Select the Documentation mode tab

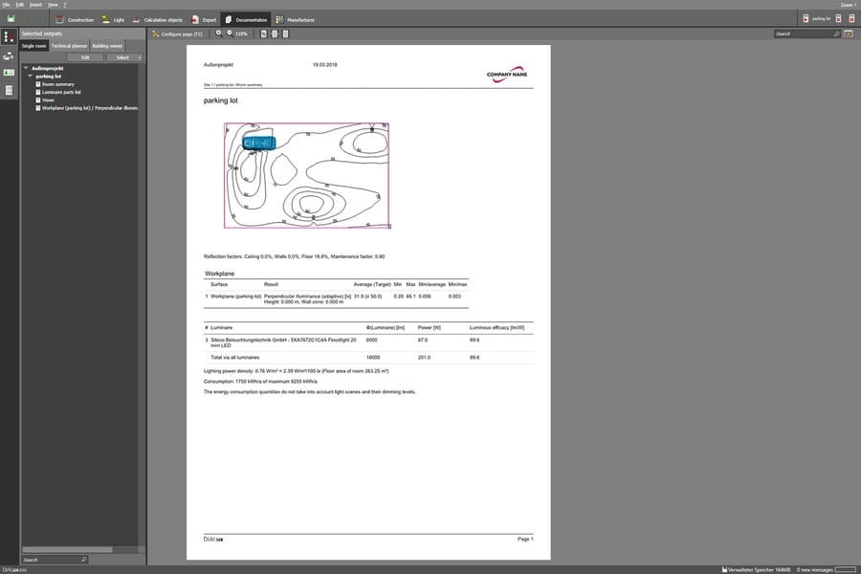[246, 20]
